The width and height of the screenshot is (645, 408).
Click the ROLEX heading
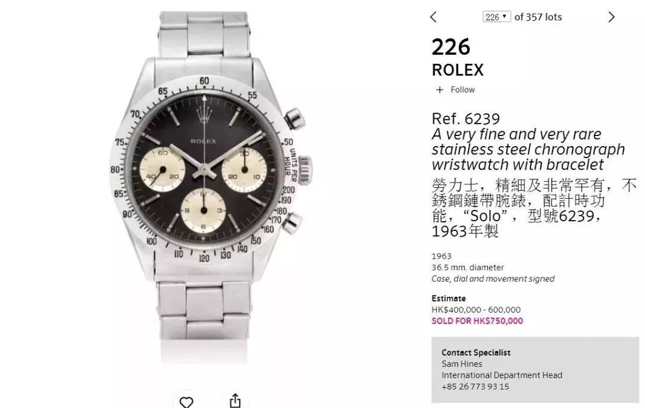[x=457, y=70]
